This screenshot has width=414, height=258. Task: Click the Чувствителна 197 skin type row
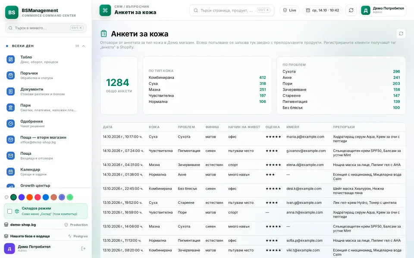tap(207, 95)
